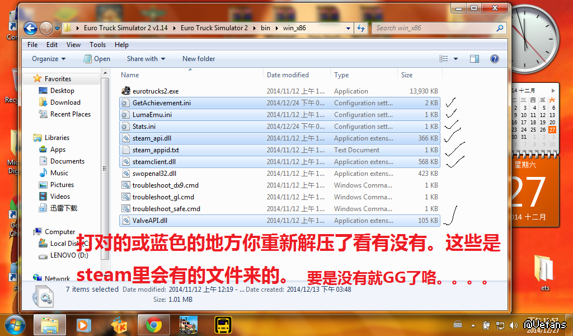The width and height of the screenshot is (573, 336).
Task: Click the Open toolbar button
Action: (x=97, y=58)
